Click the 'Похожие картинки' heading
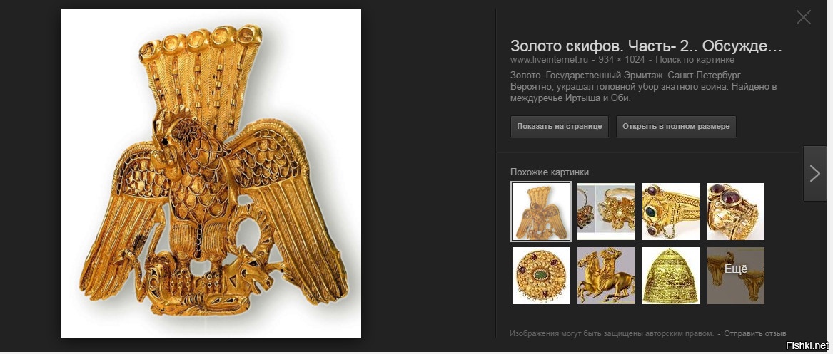This screenshot has height=354, width=833. coord(550,172)
